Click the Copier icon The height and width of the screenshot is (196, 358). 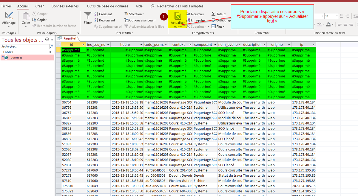point(34,20)
